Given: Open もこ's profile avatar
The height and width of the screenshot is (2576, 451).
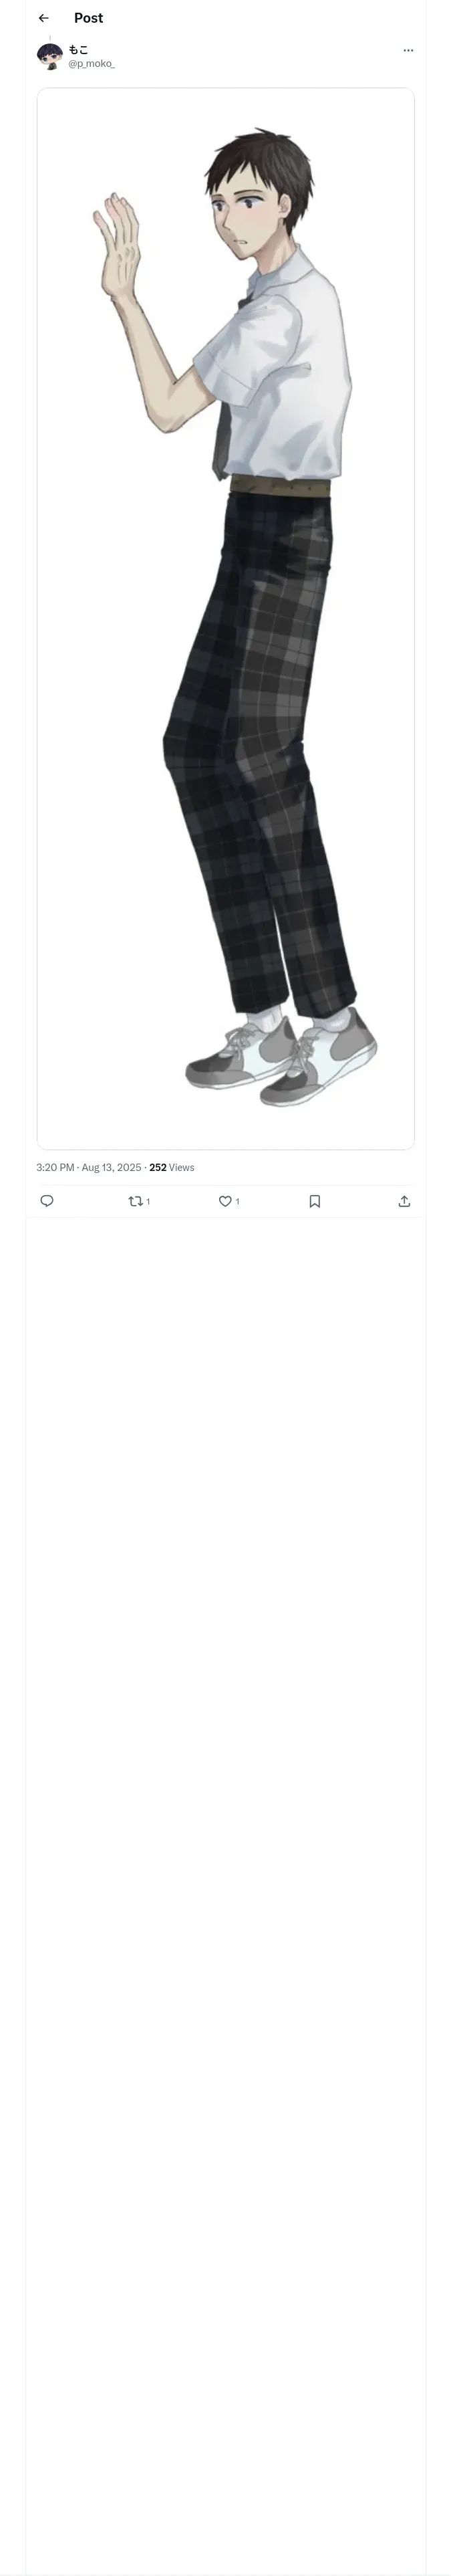Looking at the screenshot, I should click(x=50, y=56).
